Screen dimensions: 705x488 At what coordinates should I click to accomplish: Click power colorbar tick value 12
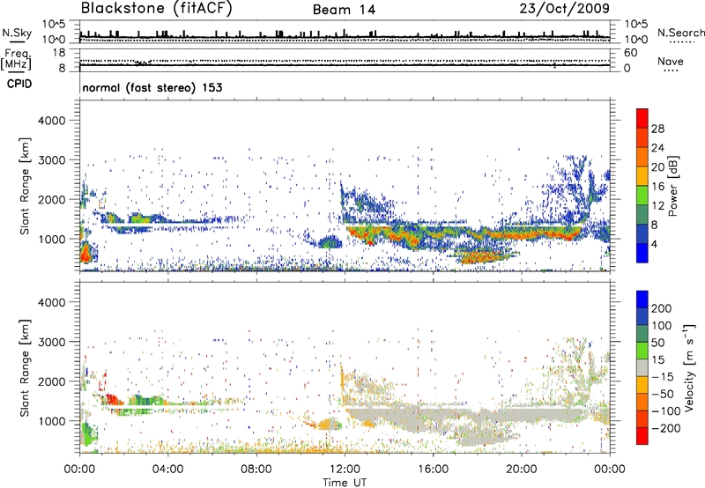click(657, 206)
